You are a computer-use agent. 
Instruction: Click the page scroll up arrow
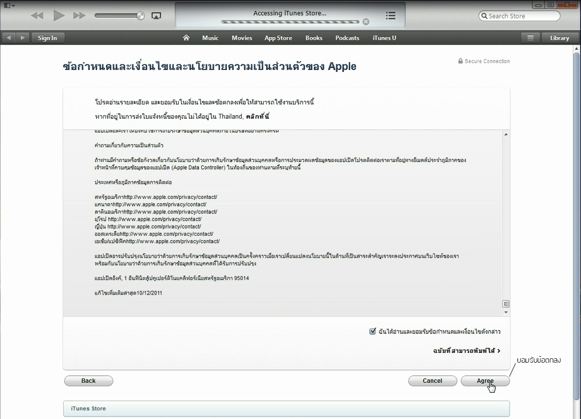click(x=576, y=49)
